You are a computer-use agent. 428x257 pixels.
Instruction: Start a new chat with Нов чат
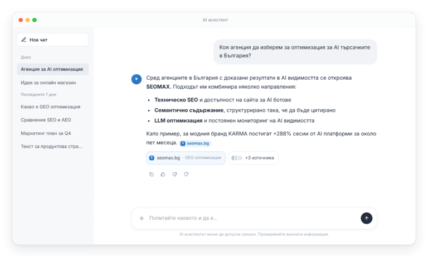(x=53, y=40)
